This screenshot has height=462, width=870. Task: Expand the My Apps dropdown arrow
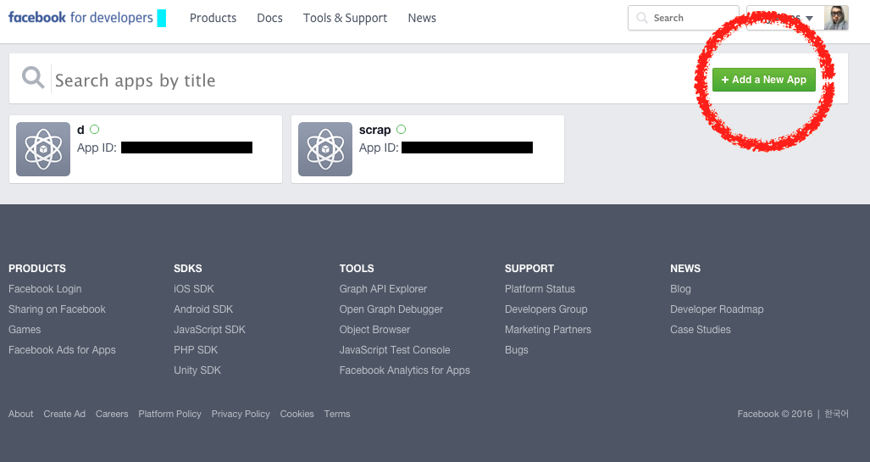tap(810, 19)
